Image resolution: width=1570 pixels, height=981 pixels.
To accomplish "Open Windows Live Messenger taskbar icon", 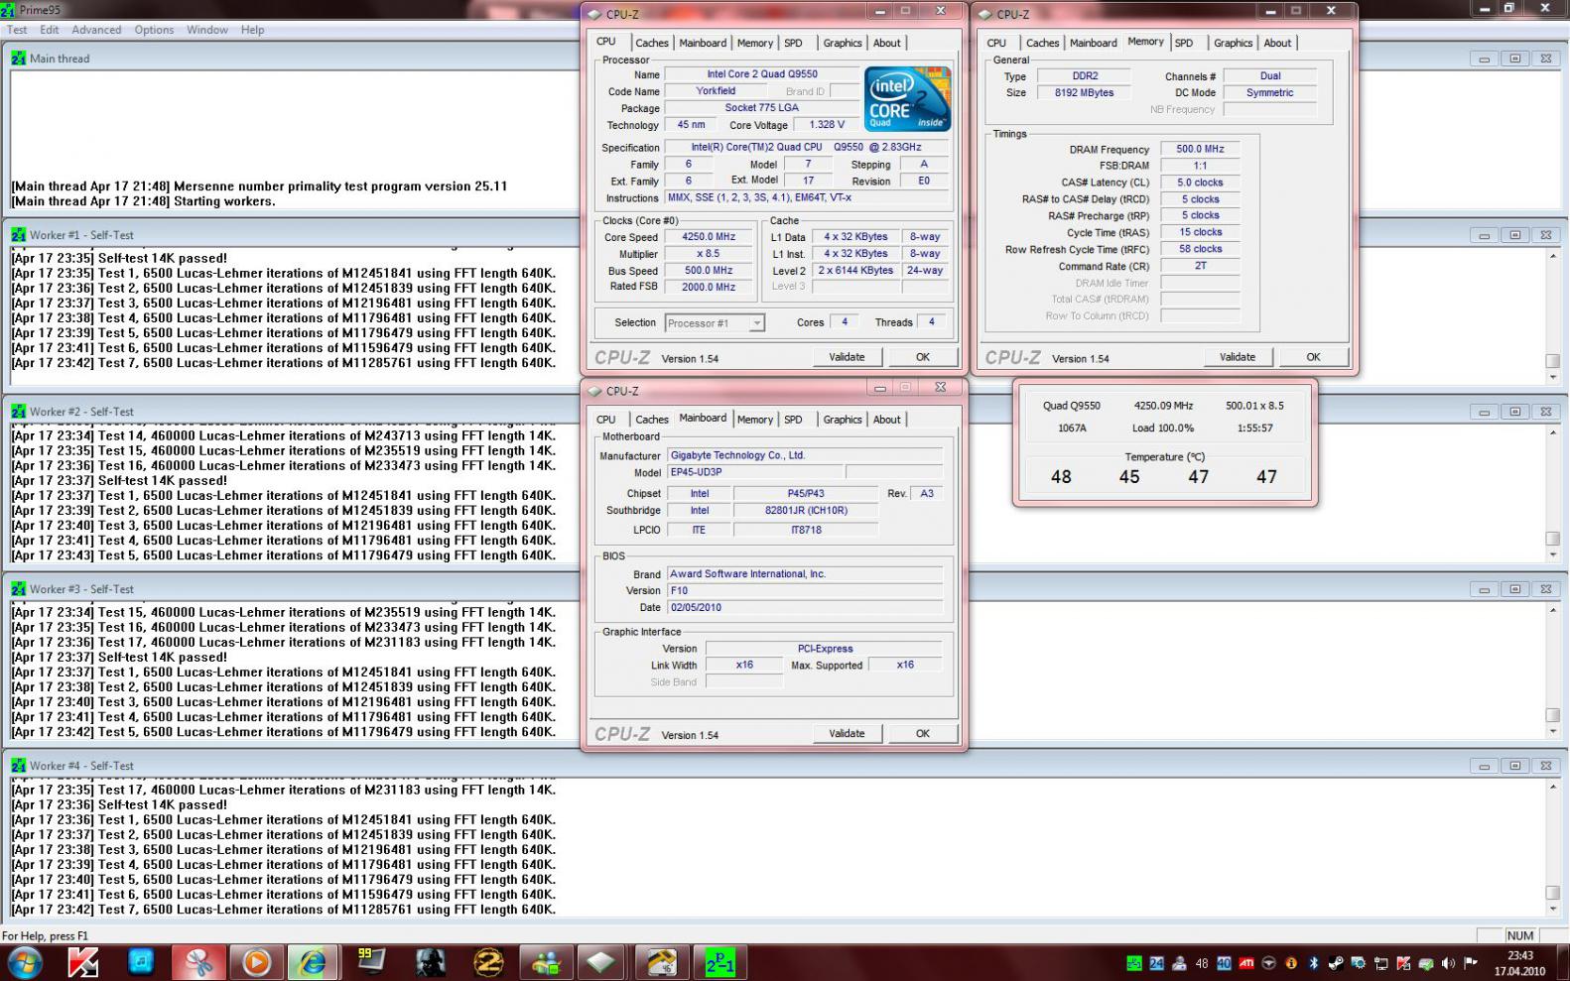I will 544,962.
